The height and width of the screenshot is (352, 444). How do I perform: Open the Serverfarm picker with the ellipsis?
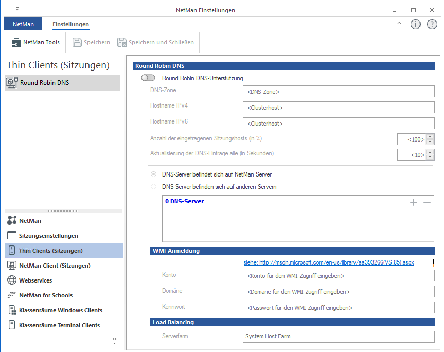(429, 337)
